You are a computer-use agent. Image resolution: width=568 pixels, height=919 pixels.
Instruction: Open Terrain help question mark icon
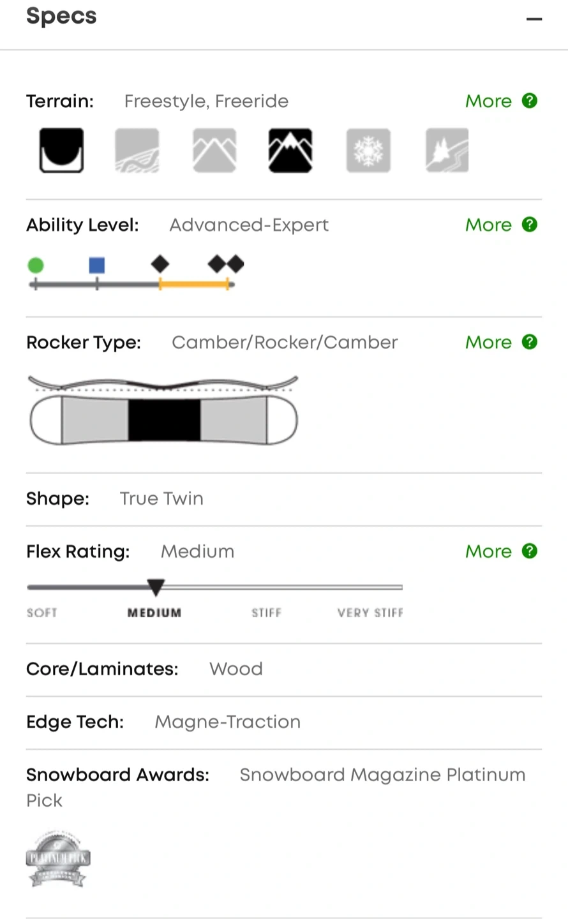(x=530, y=101)
